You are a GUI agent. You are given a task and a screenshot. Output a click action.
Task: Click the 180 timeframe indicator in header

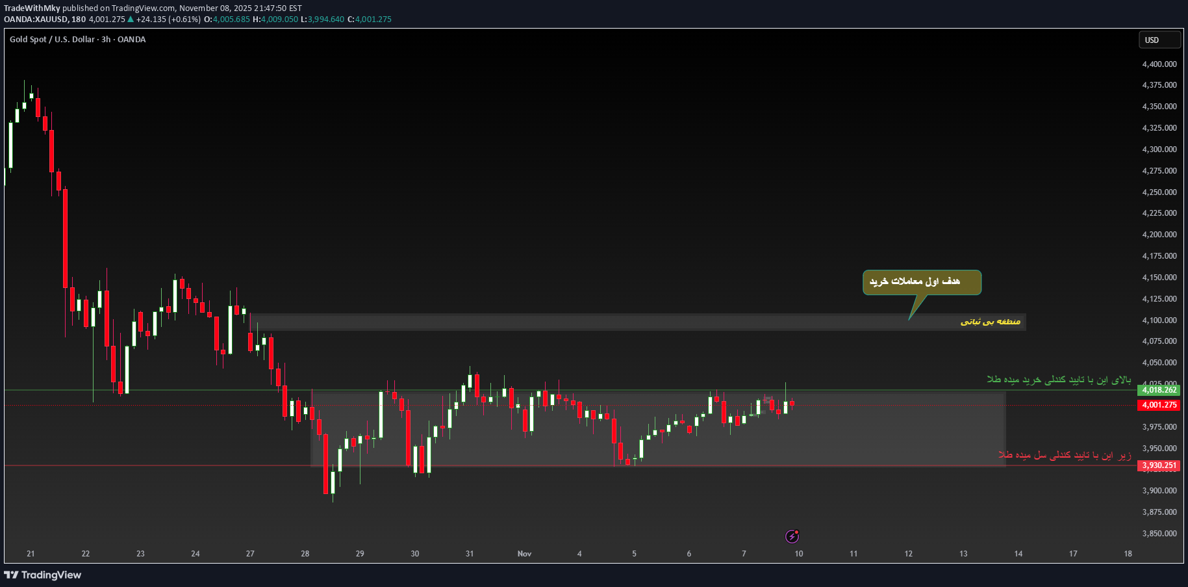click(x=80, y=20)
